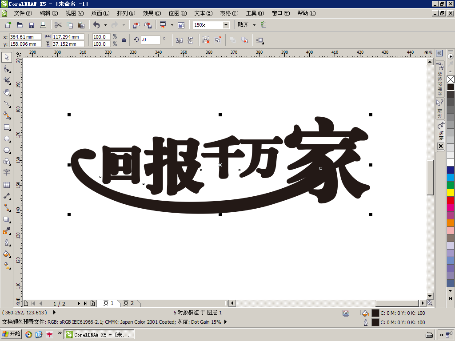Image resolution: width=455 pixels, height=341 pixels.
Task: Apply the red color swatch
Action: (451, 200)
